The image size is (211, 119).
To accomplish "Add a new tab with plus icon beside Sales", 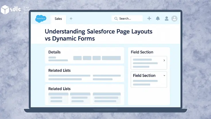I will [71, 19].
